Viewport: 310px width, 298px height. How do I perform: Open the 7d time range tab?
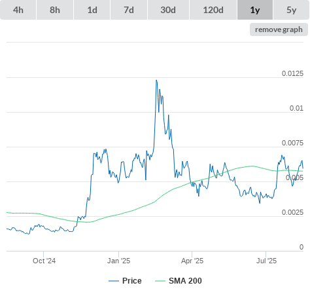(x=129, y=10)
